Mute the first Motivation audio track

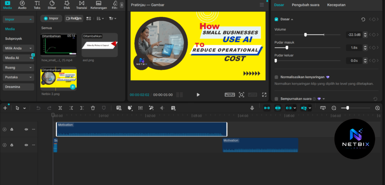[26, 129]
